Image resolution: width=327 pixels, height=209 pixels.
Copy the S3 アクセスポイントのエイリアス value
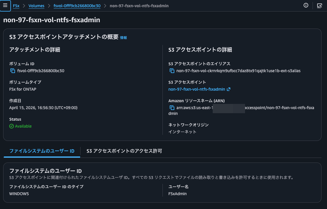click(x=171, y=70)
